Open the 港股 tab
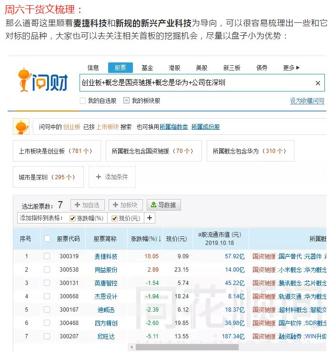 click(x=174, y=68)
